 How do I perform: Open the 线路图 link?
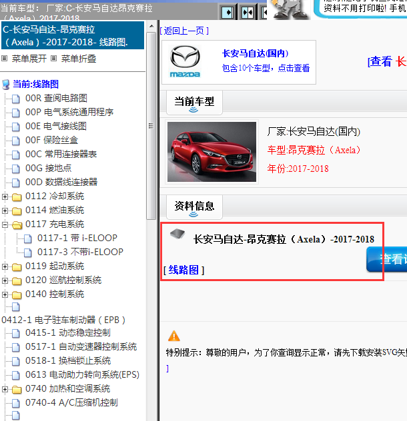click(183, 270)
